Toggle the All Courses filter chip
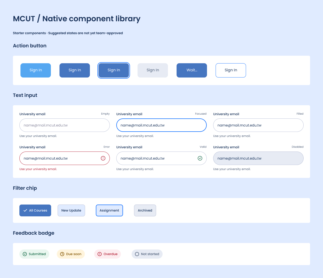The width and height of the screenshot is (323, 278). click(x=35, y=210)
